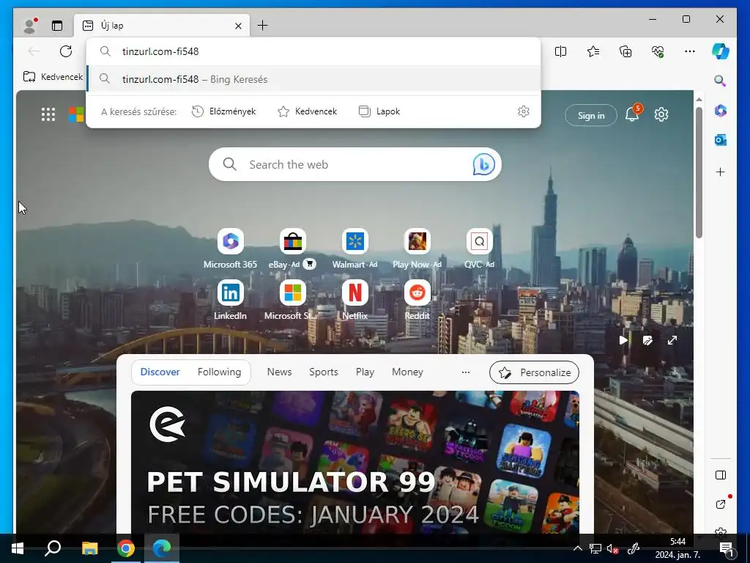This screenshot has width=750, height=563.
Task: Show hidden system tray icons chevron
Action: pos(577,548)
